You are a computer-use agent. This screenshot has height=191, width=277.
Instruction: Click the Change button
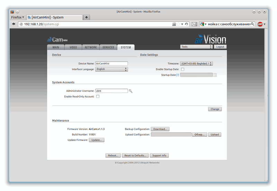215,109
